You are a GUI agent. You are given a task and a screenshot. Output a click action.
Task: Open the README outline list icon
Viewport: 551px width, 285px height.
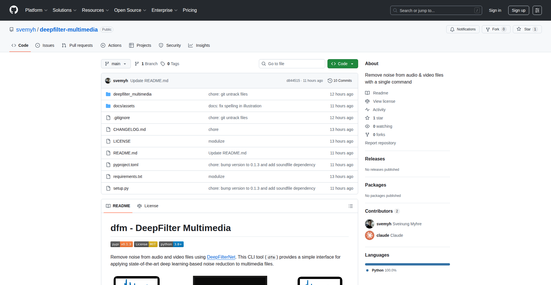click(350, 206)
